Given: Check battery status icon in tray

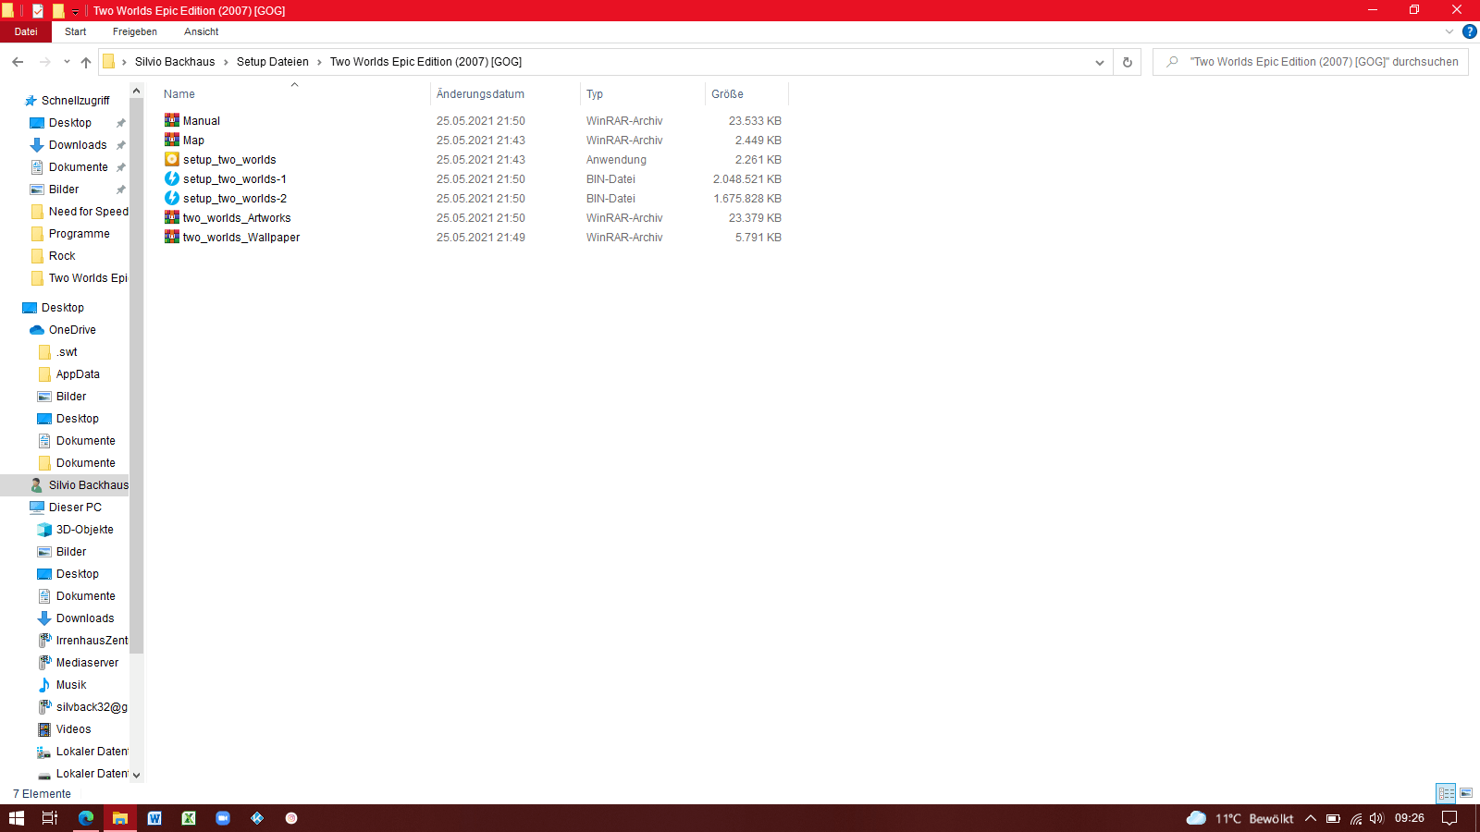Looking at the screenshot, I should coord(1333,818).
